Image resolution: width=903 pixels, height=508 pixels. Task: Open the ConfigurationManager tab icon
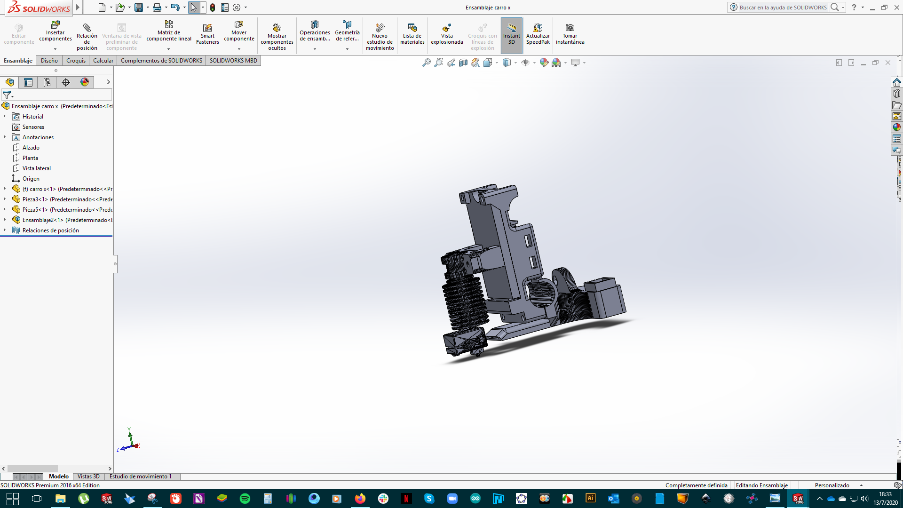(x=47, y=82)
